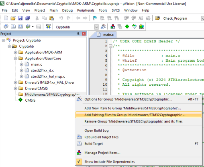Click the Translate file toolbar icon
204x167 pixels.
coord(6,26)
